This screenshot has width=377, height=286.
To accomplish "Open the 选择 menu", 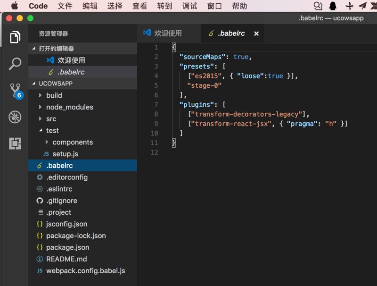I will 115,6.
